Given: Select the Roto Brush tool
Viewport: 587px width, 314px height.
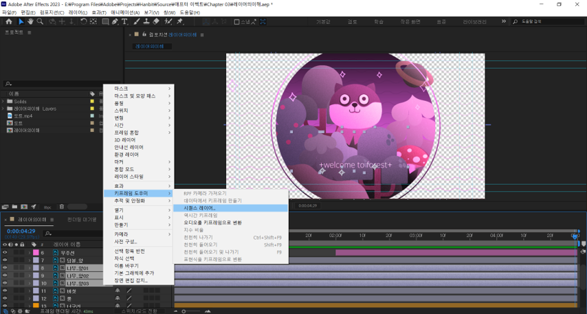Looking at the screenshot, I should 168,22.
